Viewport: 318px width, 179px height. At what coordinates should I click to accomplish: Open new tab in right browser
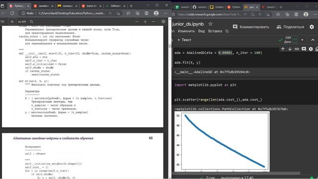click(x=281, y=7)
